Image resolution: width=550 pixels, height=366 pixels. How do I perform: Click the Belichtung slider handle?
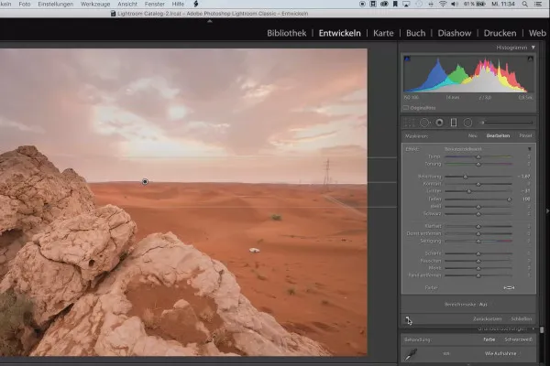click(x=466, y=177)
